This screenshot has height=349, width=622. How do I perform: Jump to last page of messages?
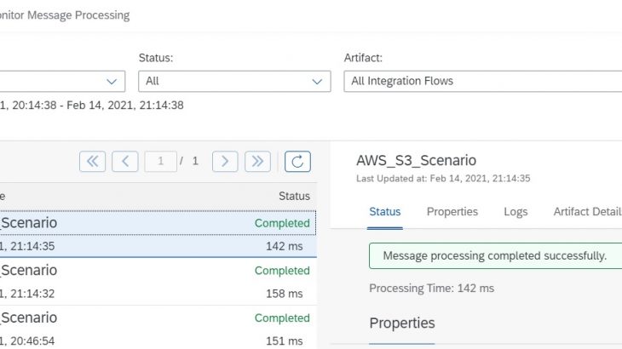click(x=257, y=161)
